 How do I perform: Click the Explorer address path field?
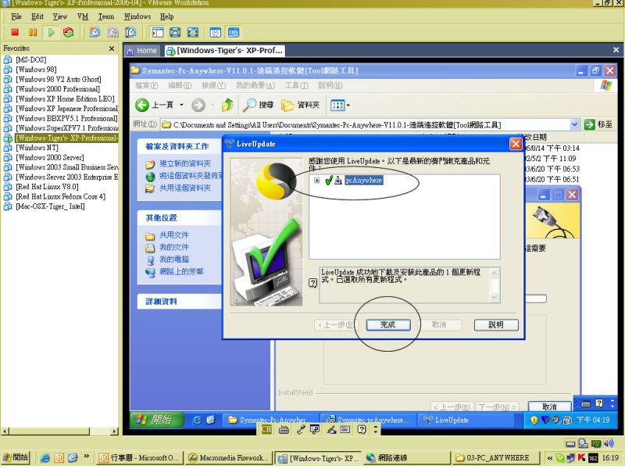pos(365,125)
